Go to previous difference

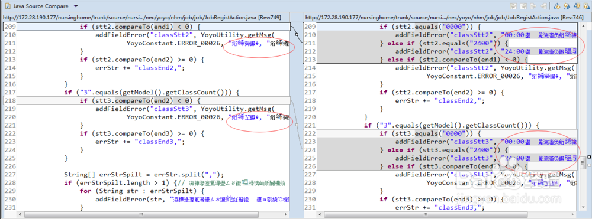pos(567,6)
